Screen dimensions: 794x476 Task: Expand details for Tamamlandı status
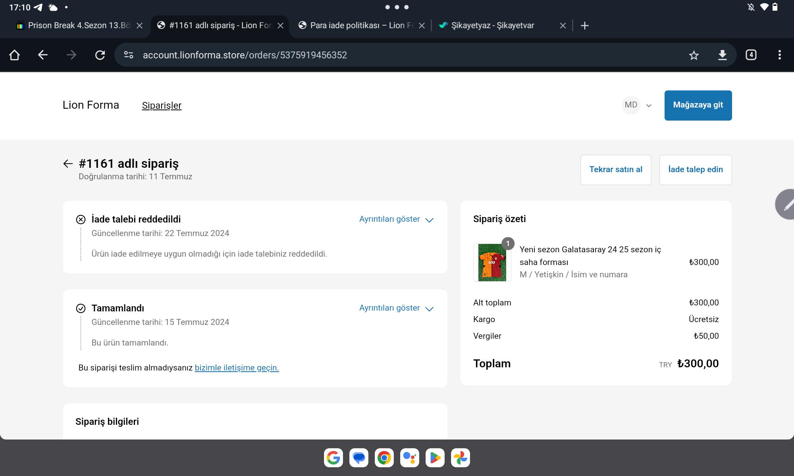click(x=396, y=308)
